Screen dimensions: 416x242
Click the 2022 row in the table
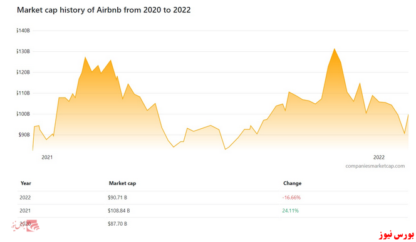pyautogui.click(x=212, y=198)
